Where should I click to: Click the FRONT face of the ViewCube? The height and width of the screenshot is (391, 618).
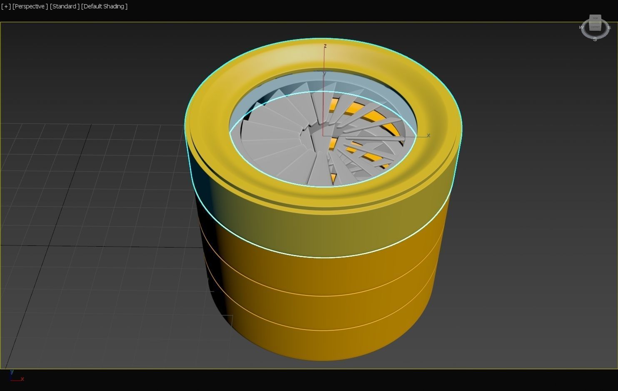click(x=595, y=27)
